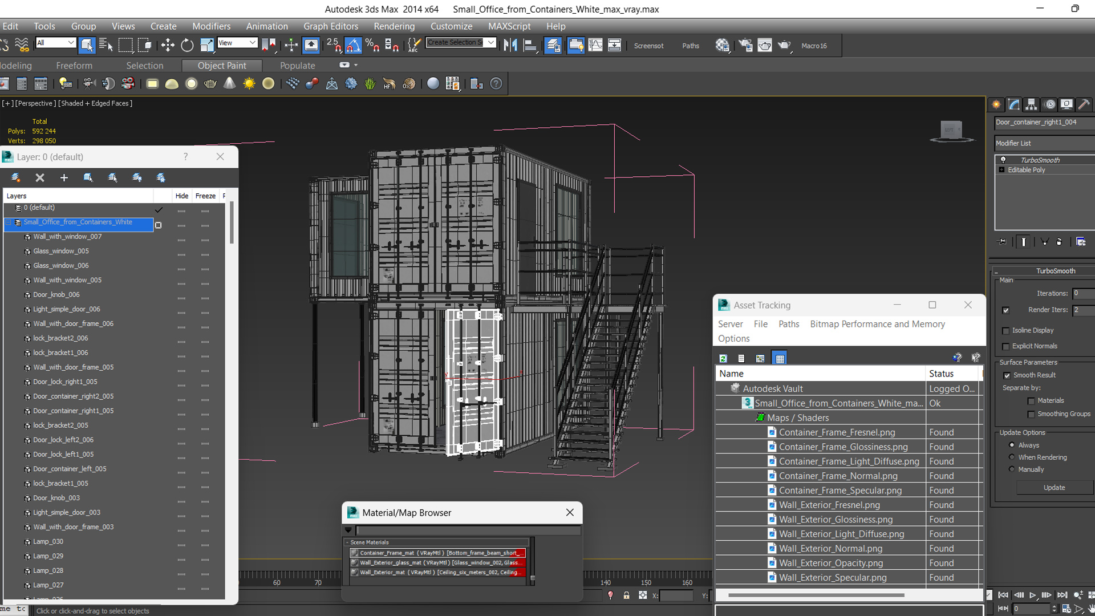Click the help question-mark icon in toolbar
The image size is (1095, 616).
click(496, 84)
